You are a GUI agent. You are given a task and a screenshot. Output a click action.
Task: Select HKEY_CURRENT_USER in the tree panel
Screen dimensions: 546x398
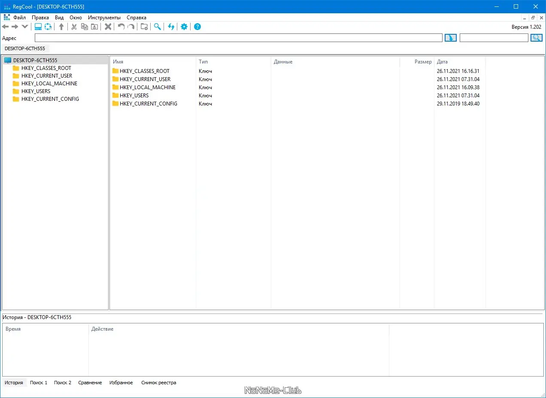click(47, 76)
